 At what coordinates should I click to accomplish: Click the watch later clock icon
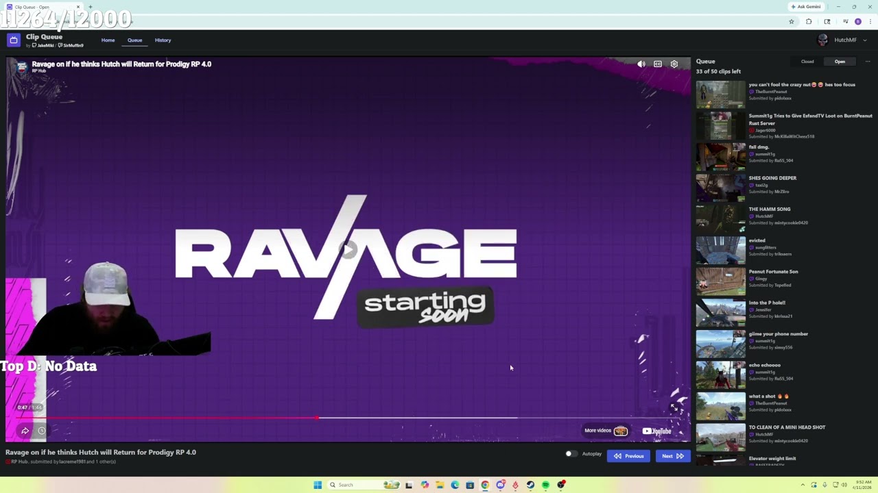(x=42, y=431)
